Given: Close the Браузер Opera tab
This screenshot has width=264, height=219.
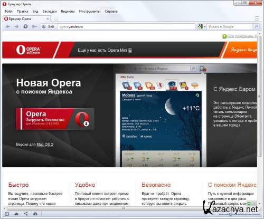Looking at the screenshot, I should click(x=48, y=18).
